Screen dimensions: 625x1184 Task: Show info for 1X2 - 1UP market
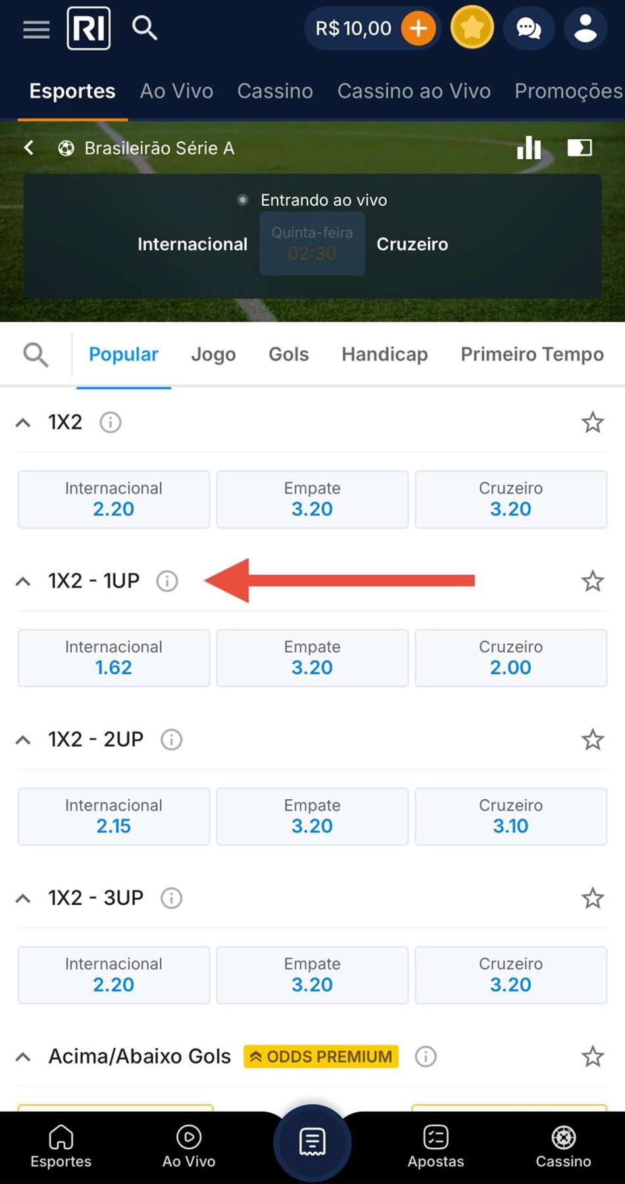167,581
